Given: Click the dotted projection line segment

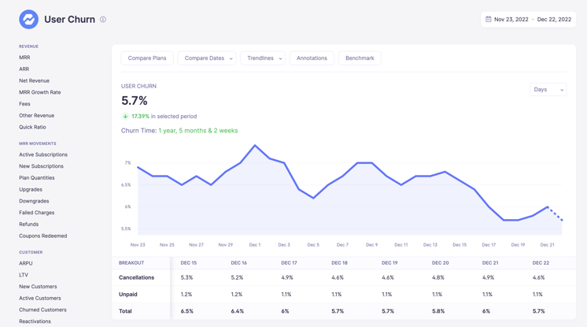Looking at the screenshot, I should 556,214.
